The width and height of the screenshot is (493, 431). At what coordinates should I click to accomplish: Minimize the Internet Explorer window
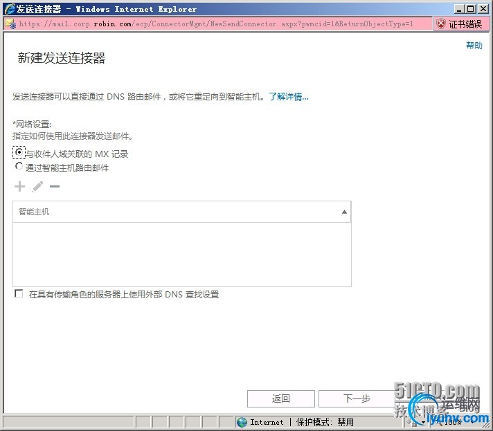click(459, 9)
